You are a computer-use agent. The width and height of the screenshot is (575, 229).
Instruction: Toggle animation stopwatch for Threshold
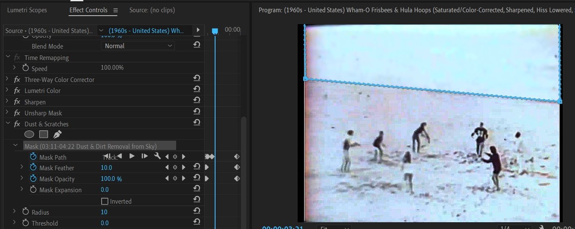(25, 223)
